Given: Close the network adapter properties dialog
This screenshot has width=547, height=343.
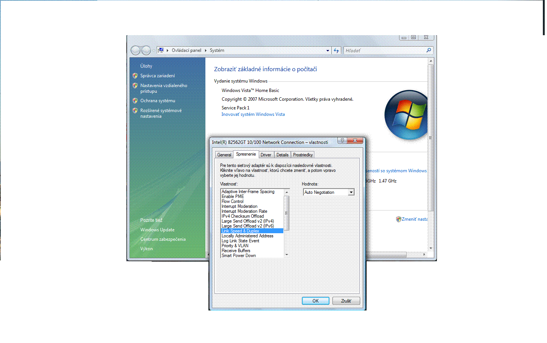Looking at the screenshot, I should [x=355, y=140].
